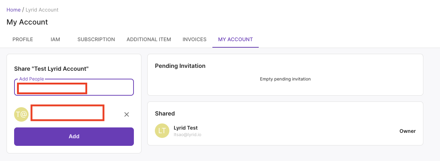Click the Home breadcrumb link

pyautogui.click(x=13, y=10)
